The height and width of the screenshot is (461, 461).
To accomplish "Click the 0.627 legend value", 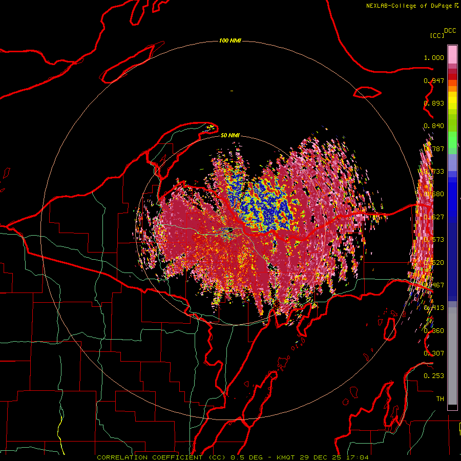I will [x=434, y=217].
